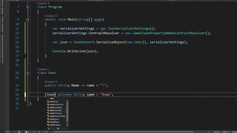
Task: Select JsonExtensionData suggestion in autocomplete
Action: [x=58, y=116]
